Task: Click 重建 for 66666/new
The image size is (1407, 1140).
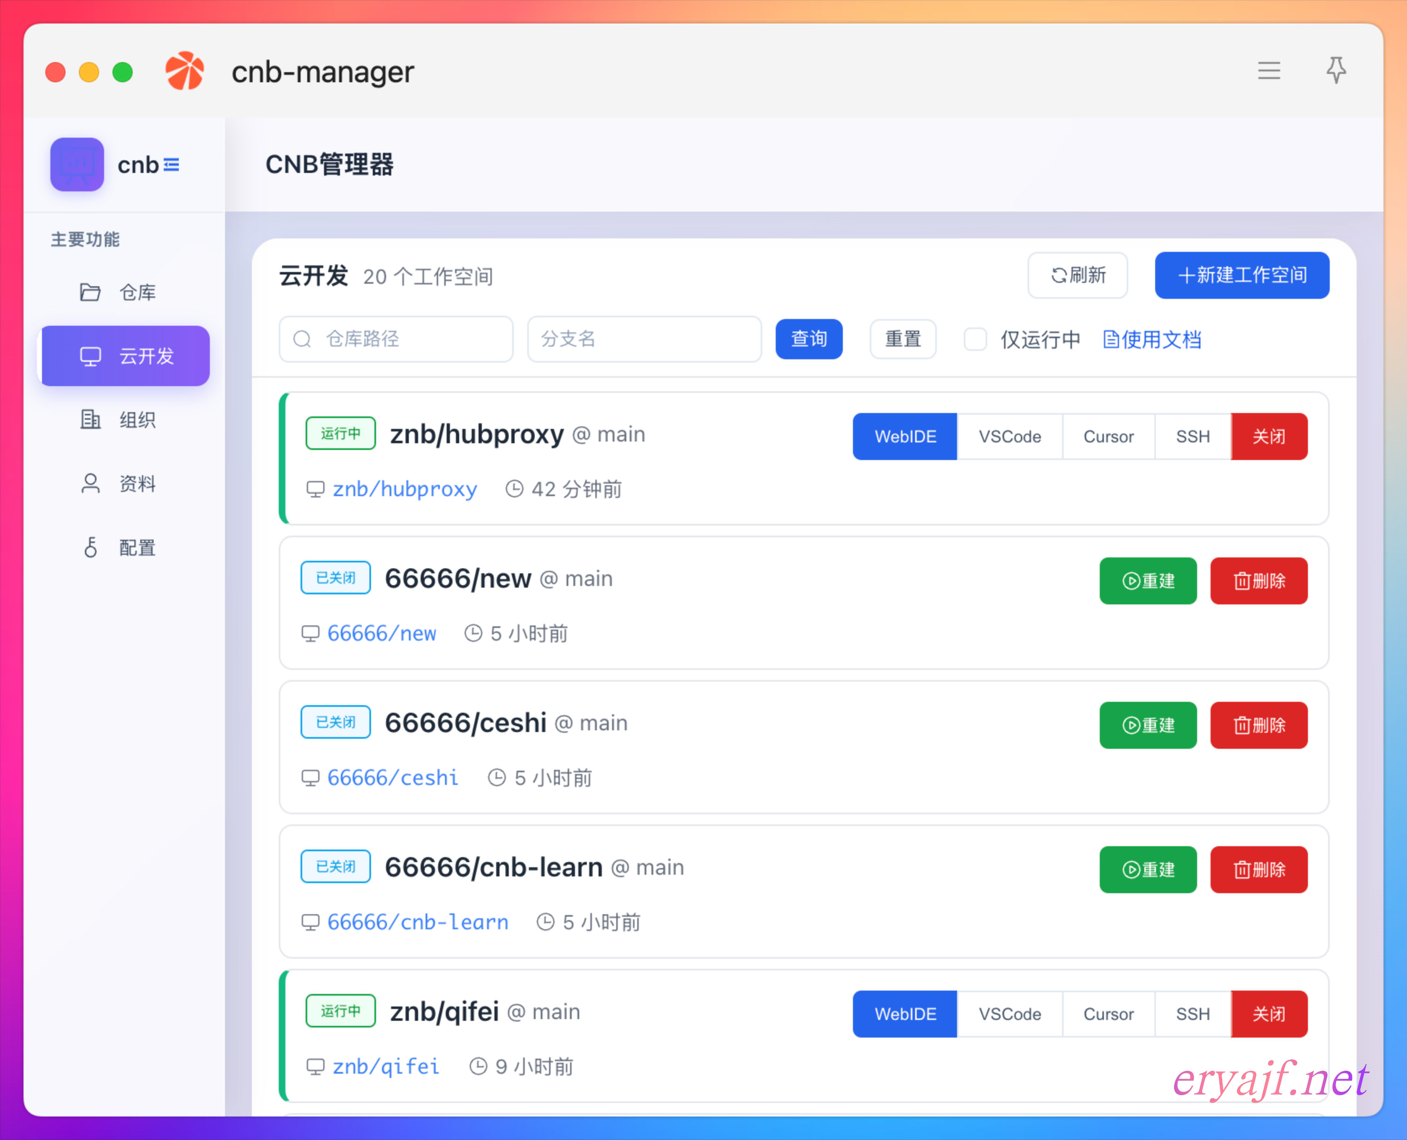Action: [1148, 581]
